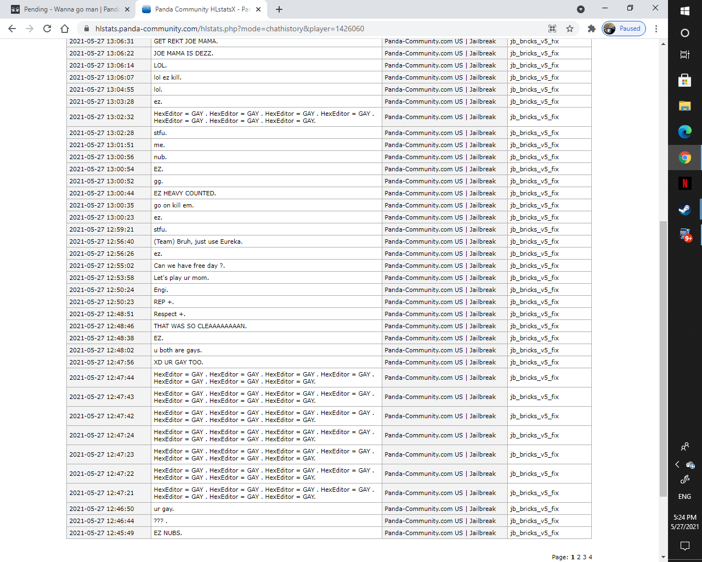702x562 pixels.
Task: Reload the current page
Action: tap(47, 29)
